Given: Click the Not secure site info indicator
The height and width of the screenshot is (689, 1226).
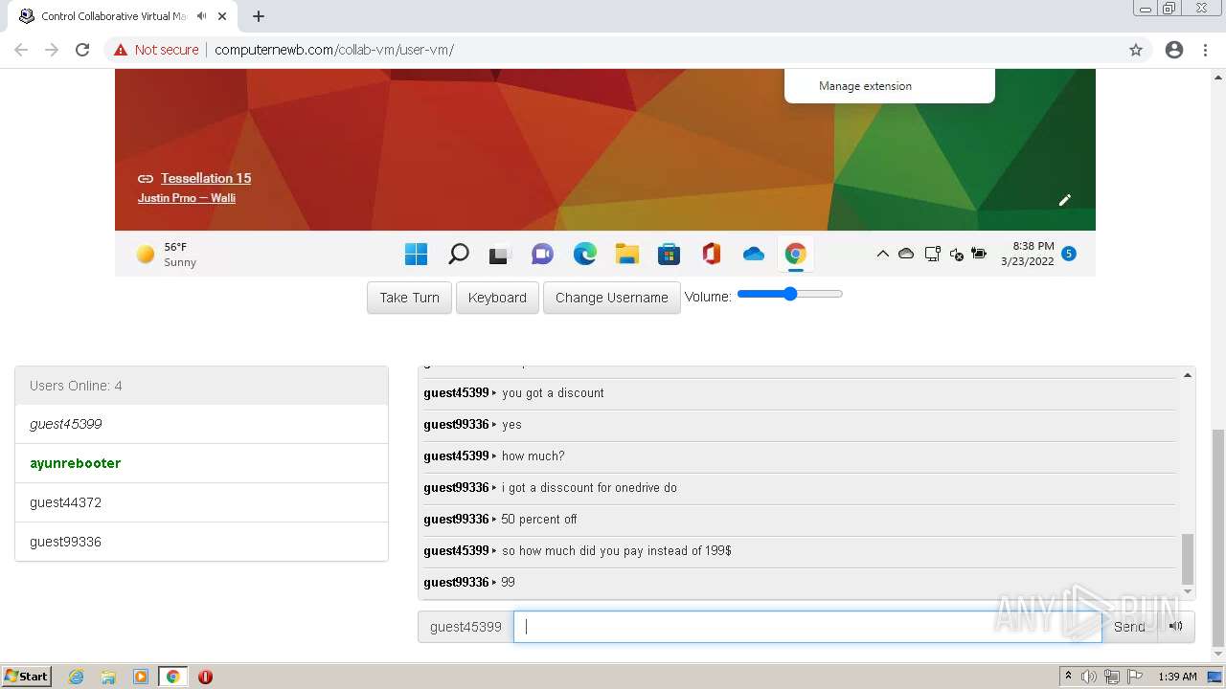Looking at the screenshot, I should [x=156, y=50].
